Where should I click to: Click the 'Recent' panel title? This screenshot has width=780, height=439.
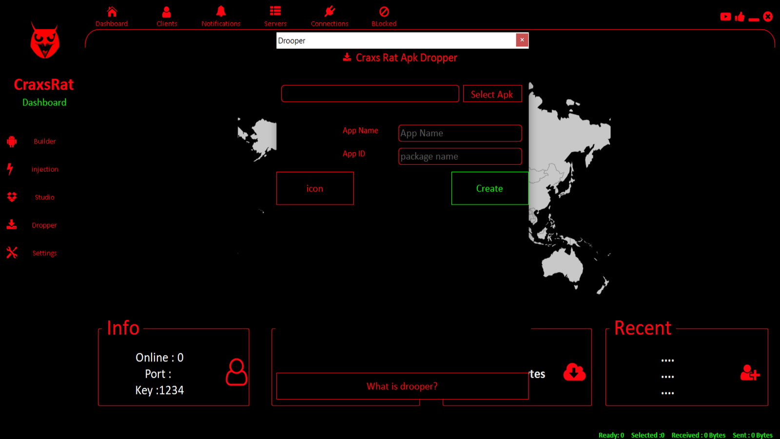click(x=643, y=328)
